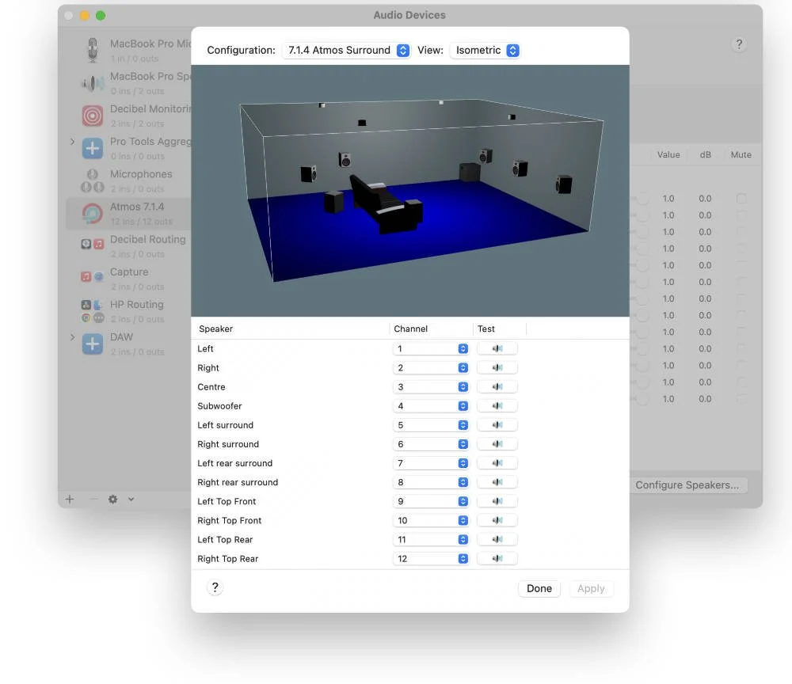792x684 pixels.
Task: Click the DAW aggregate plus icon
Action: 93,344
